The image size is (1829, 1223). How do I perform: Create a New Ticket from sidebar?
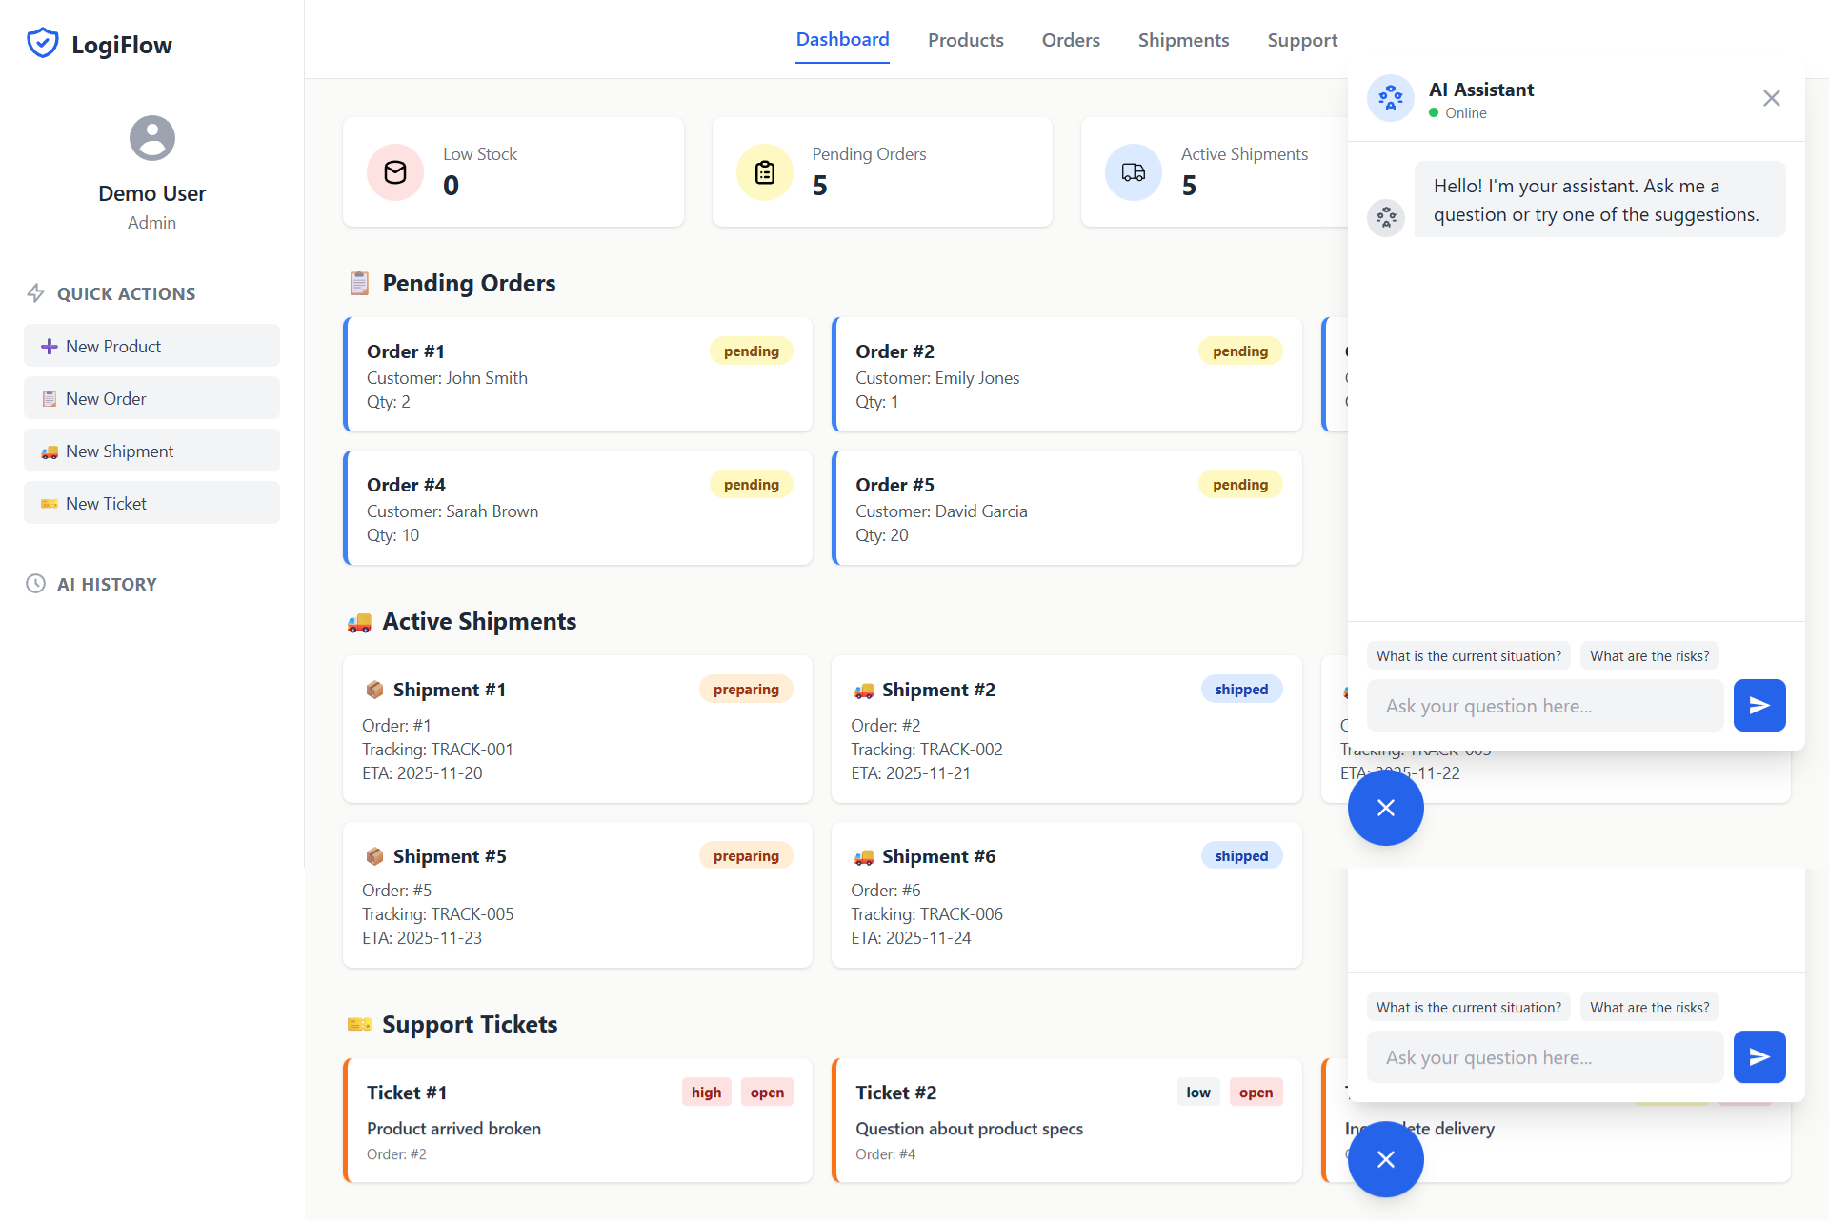pos(151,503)
